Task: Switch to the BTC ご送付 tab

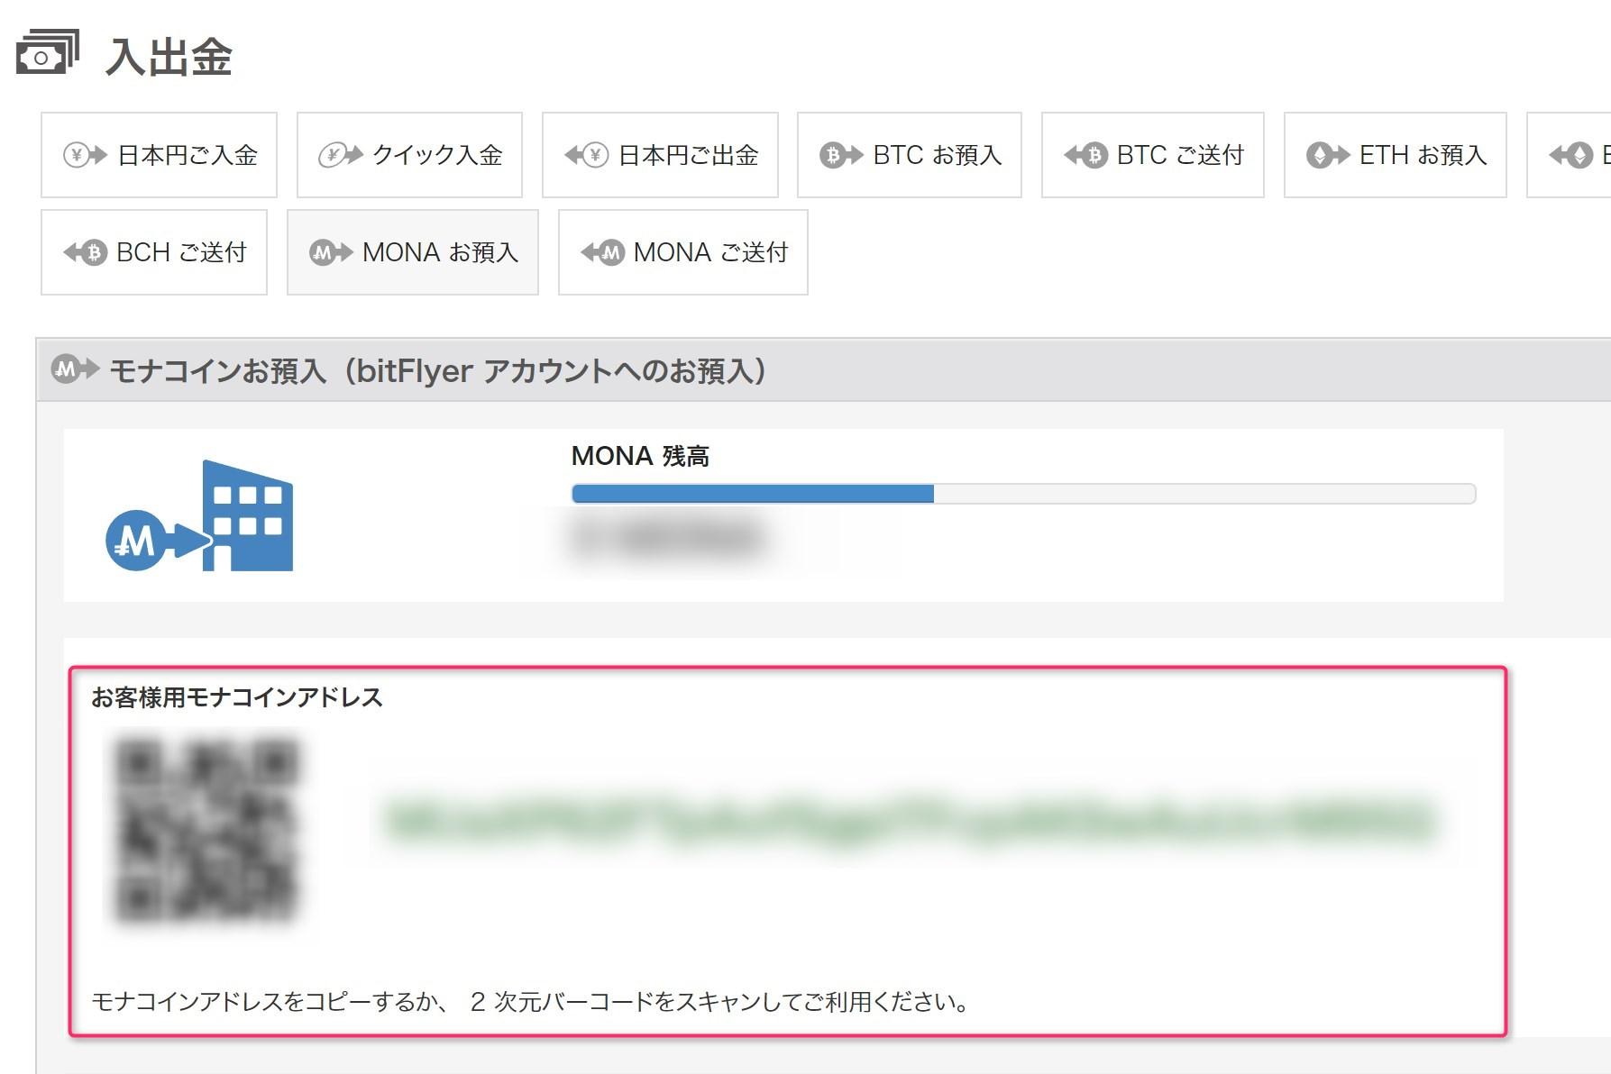Action: 1152,155
